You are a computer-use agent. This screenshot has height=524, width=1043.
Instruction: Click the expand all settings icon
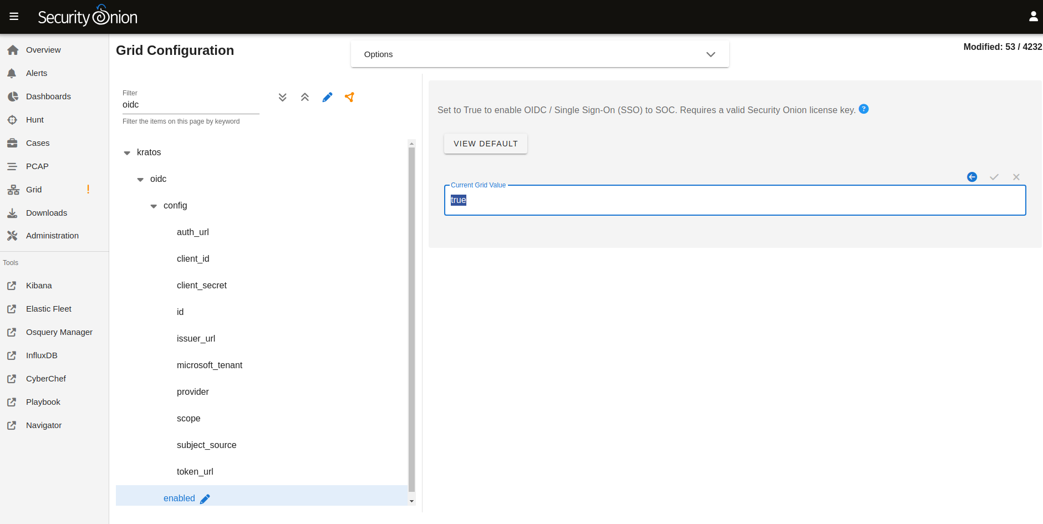(282, 98)
